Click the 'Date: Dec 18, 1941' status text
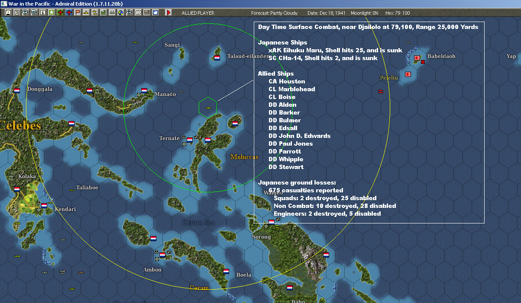This screenshot has width=521, height=303. click(x=327, y=13)
